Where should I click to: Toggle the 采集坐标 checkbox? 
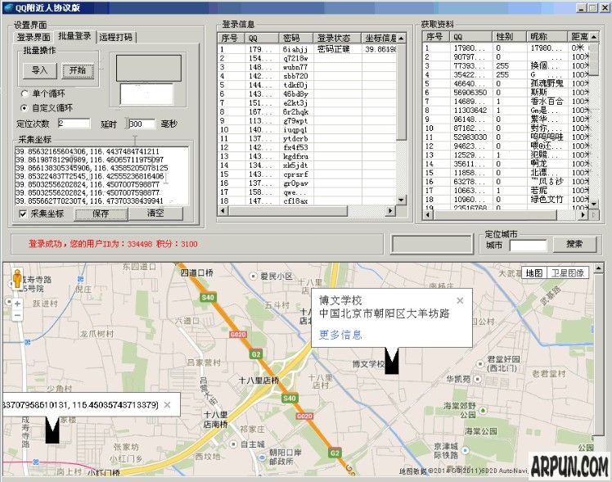[x=23, y=214]
